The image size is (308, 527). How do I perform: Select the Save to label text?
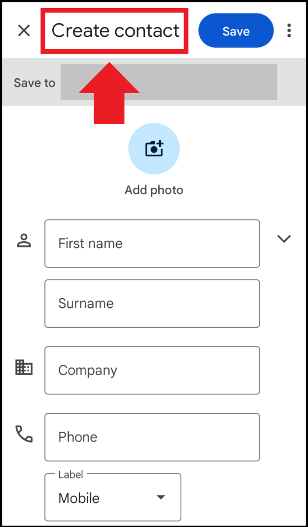click(x=34, y=83)
